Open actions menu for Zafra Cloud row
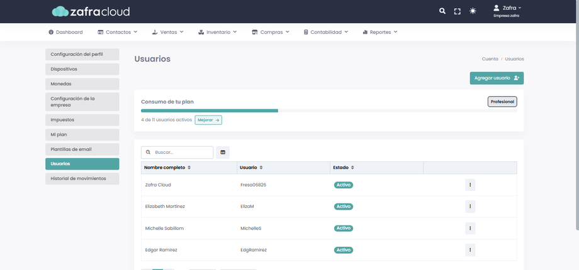 [x=469, y=185]
